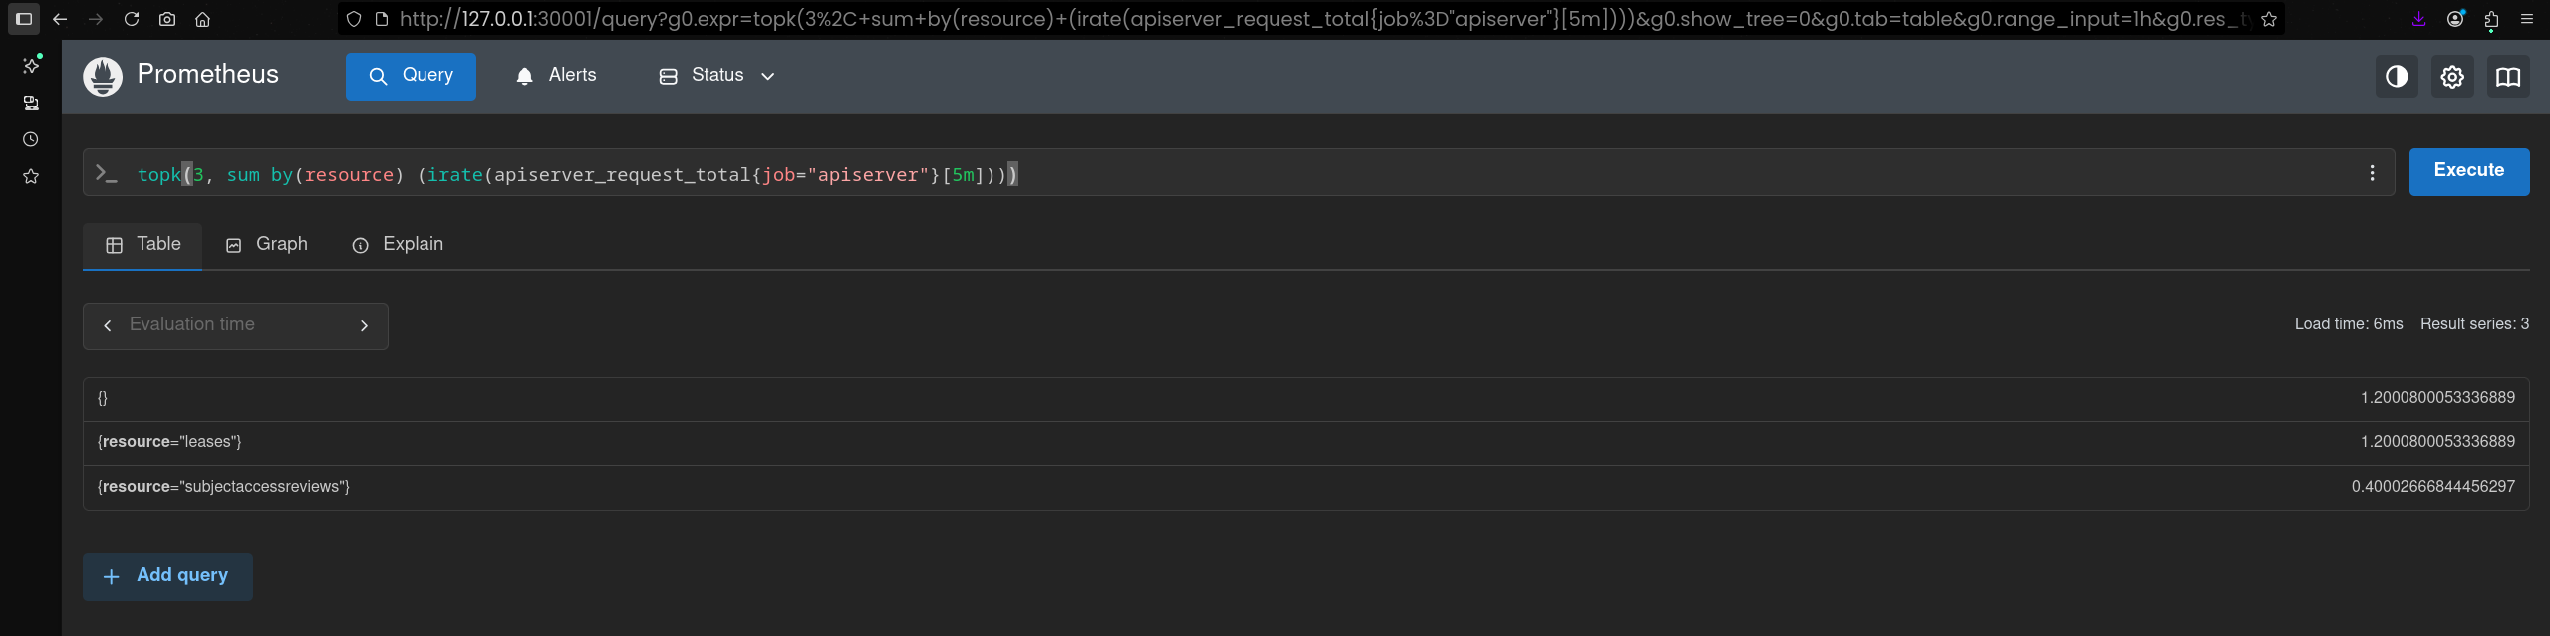Bookmark this page with the star icon

[x=2269, y=19]
